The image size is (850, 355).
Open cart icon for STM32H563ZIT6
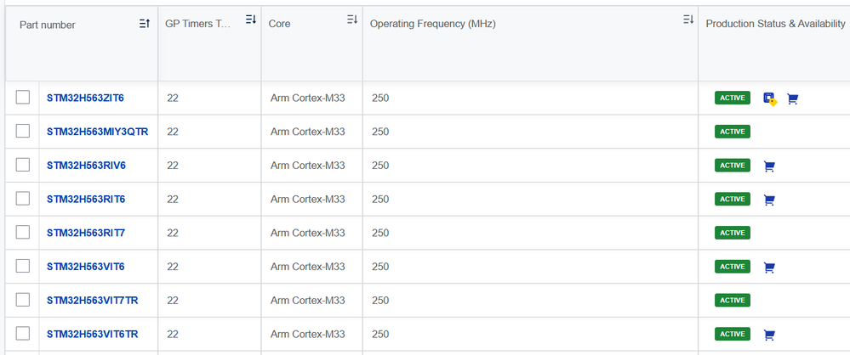click(x=792, y=99)
